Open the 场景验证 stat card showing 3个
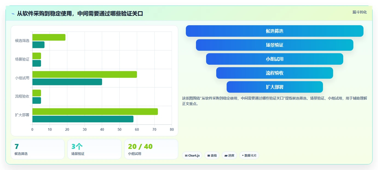 point(94,149)
